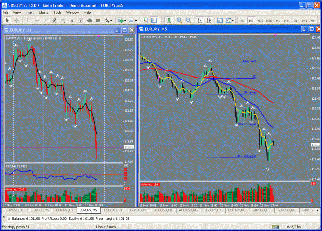Select the Crosshair tool
322x231 pixels.
click(16, 20)
